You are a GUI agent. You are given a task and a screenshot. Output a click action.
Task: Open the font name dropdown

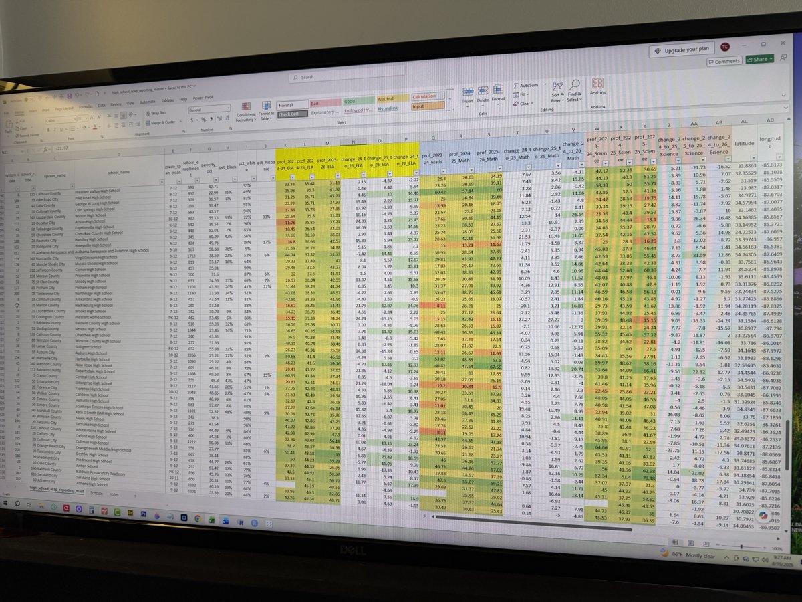coord(74,120)
